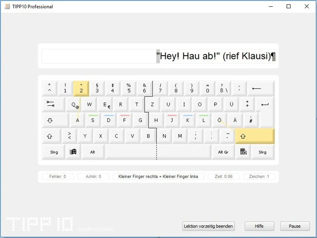Click the highlighted yellow 2 key
The height and width of the screenshot is (238, 317).
point(81,88)
